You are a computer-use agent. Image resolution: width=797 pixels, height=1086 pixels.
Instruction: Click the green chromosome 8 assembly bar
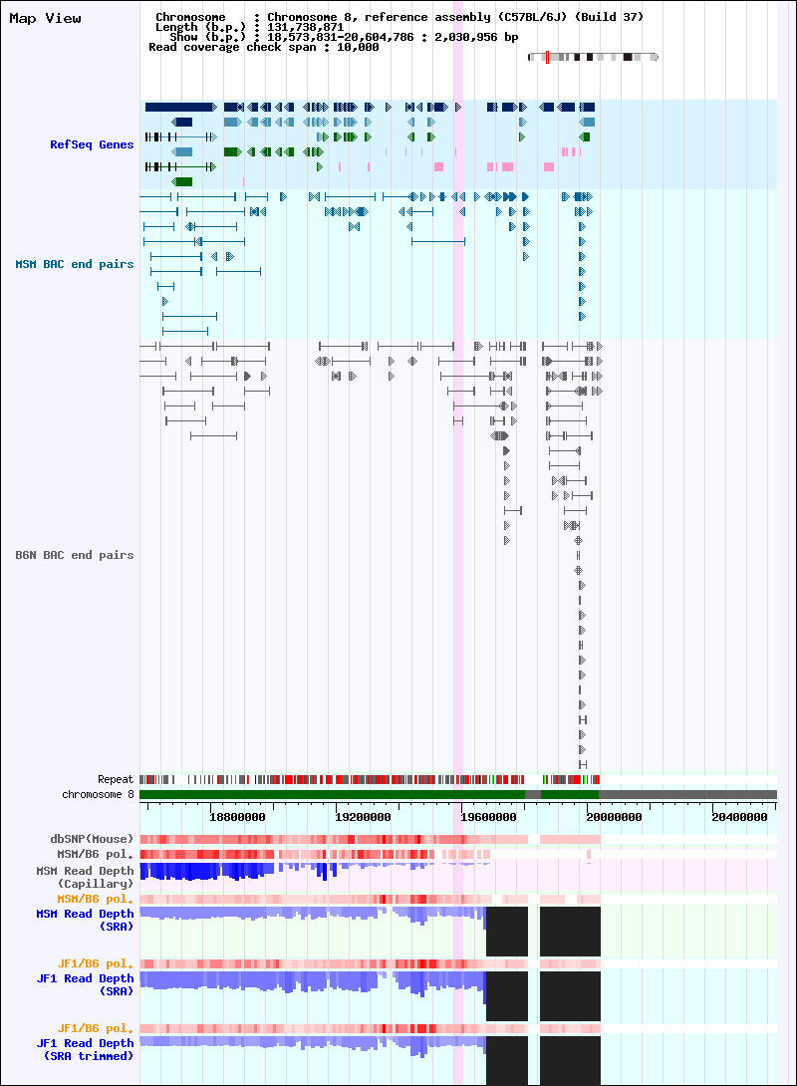click(x=333, y=794)
